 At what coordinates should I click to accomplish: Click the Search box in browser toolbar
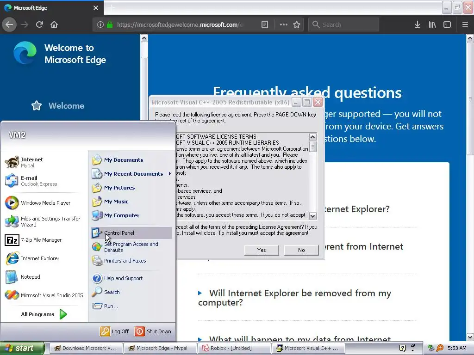pos(344,24)
